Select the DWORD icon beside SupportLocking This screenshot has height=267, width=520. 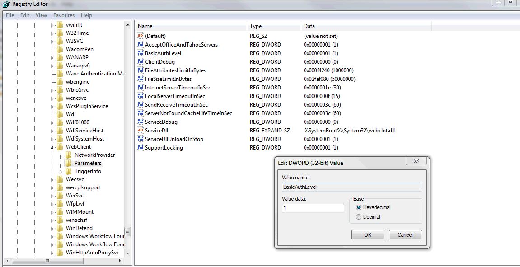click(x=141, y=148)
